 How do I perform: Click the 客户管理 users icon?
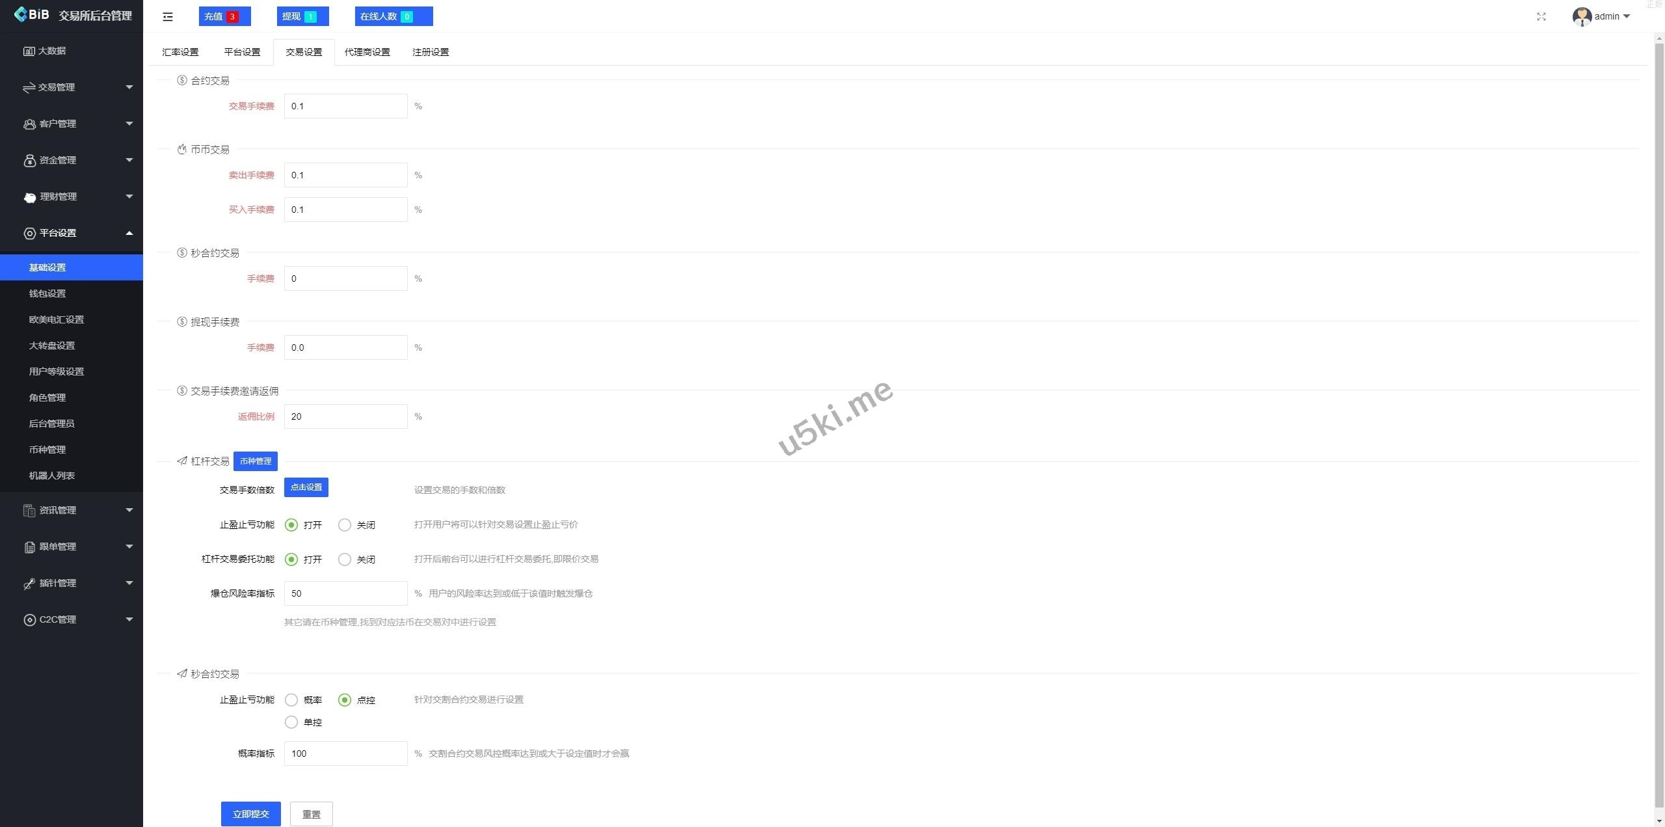tap(29, 124)
